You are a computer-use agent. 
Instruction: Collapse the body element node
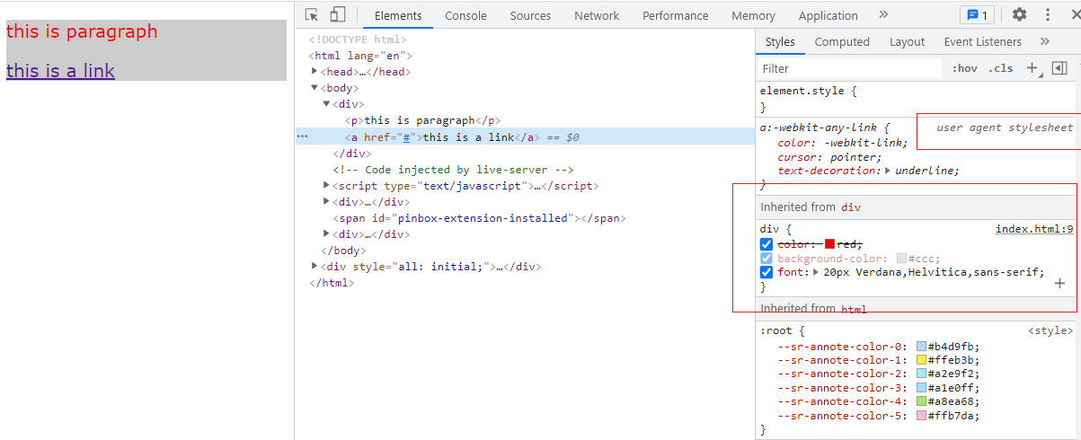tap(315, 88)
